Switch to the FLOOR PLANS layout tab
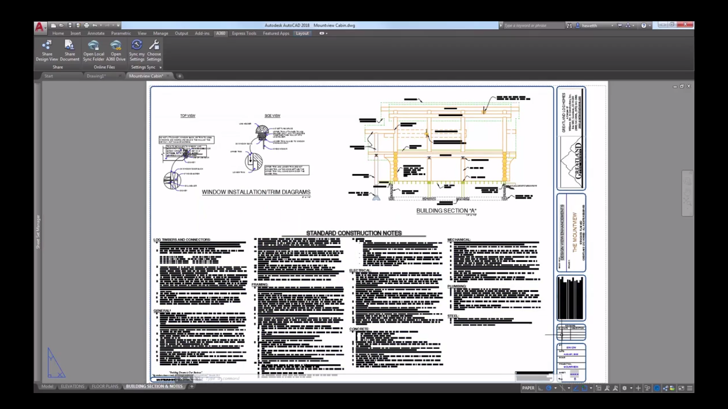The width and height of the screenshot is (728, 409). [x=105, y=386]
